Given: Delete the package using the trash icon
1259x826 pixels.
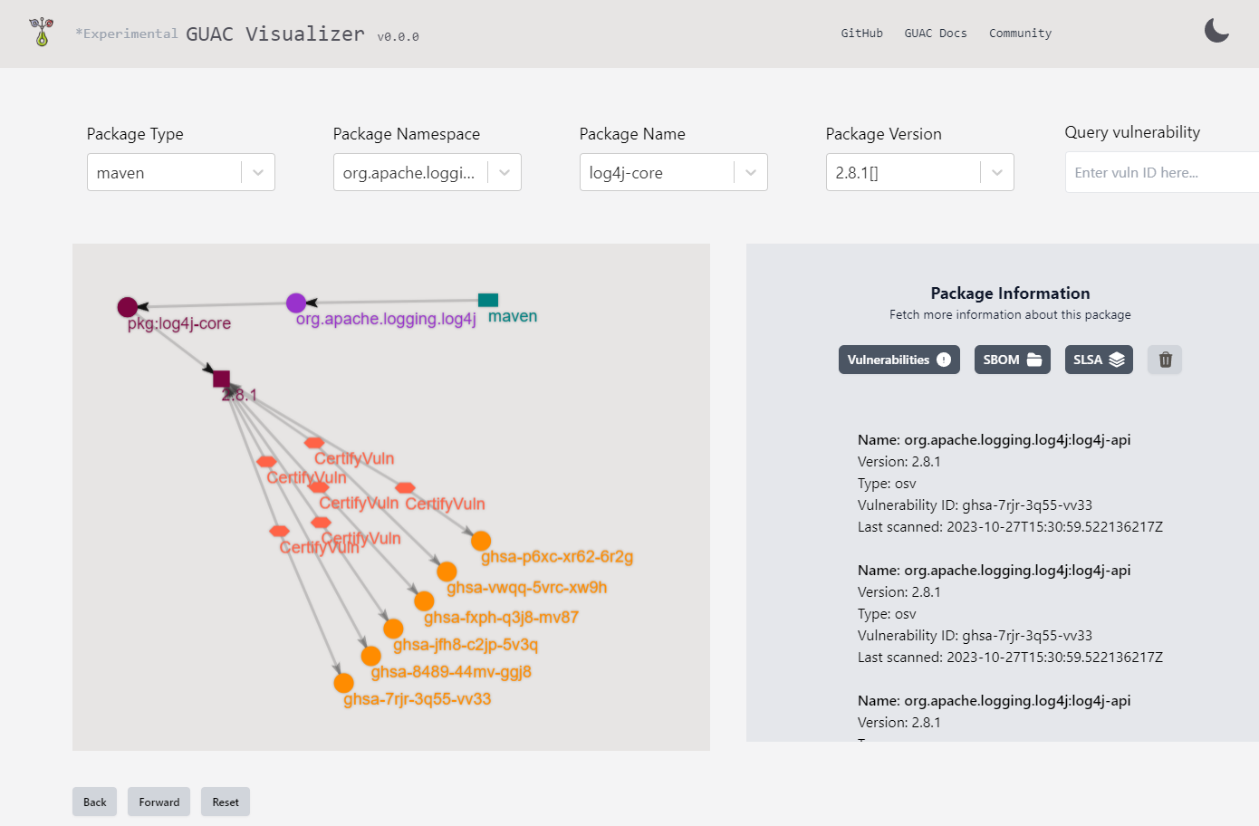Looking at the screenshot, I should [1164, 359].
